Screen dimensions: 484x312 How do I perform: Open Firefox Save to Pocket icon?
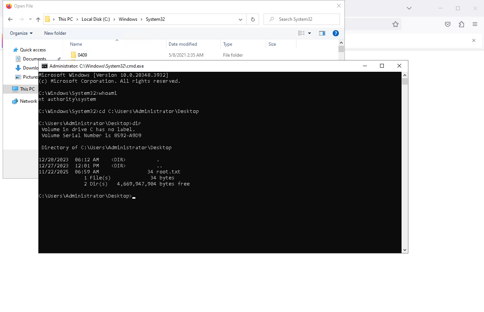coord(448,24)
